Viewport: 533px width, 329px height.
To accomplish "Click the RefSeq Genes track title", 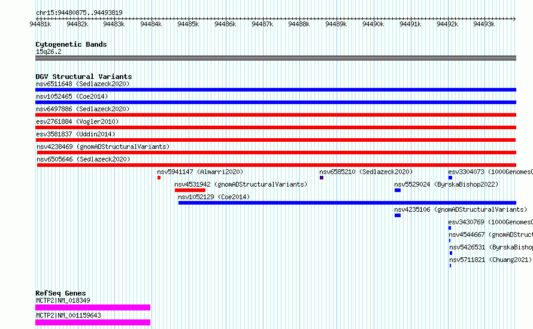I will tap(60, 293).
